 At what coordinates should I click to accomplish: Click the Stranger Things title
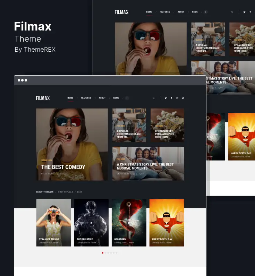click(49, 239)
